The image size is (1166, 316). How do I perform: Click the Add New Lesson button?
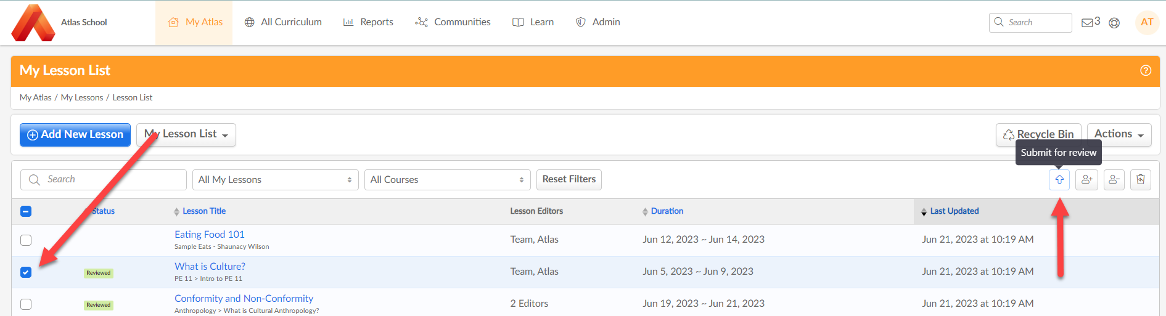(x=75, y=135)
